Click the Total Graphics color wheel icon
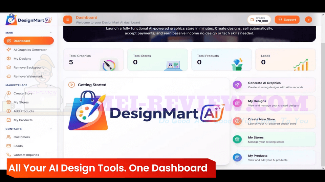The height and width of the screenshot is (182, 325). pos(109,65)
